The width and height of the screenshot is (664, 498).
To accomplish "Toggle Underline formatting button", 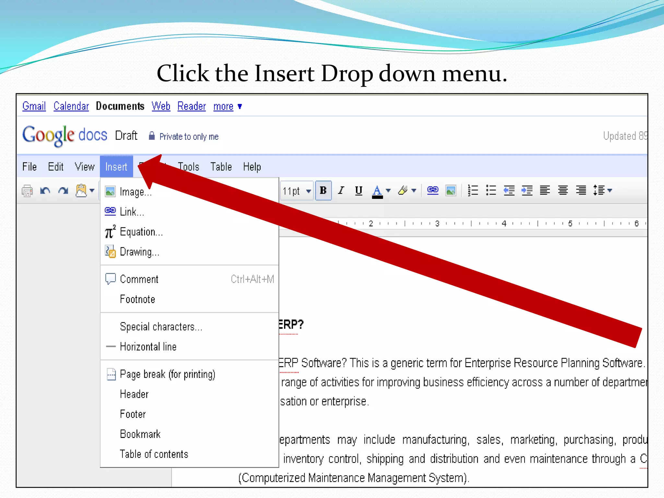I will point(359,191).
